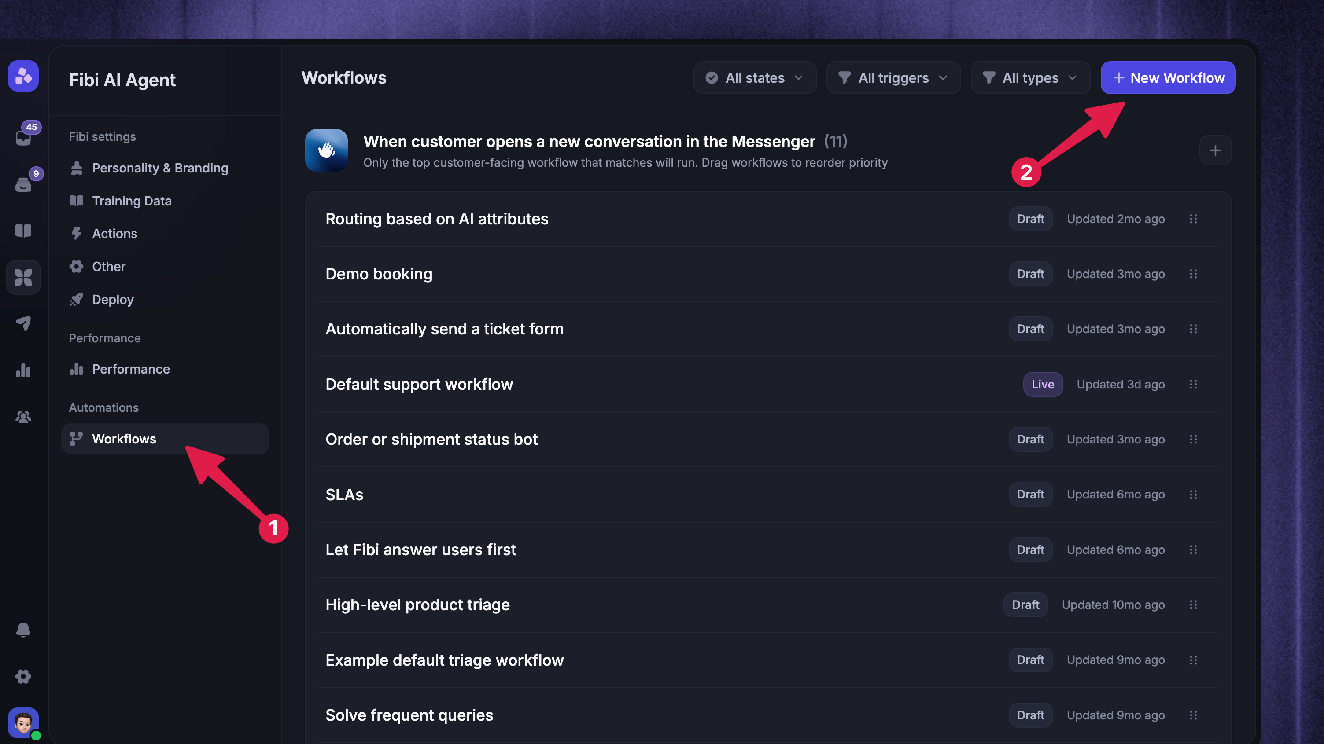
Task: Open the SLAs workflow
Action: [x=768, y=495]
